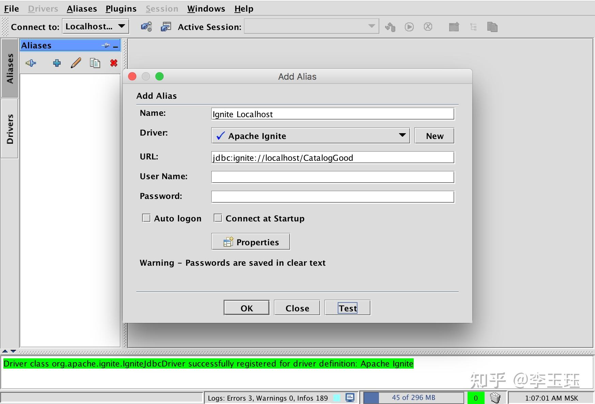Click the green 0 counter in the status bar
The image size is (595, 404).
click(x=476, y=398)
